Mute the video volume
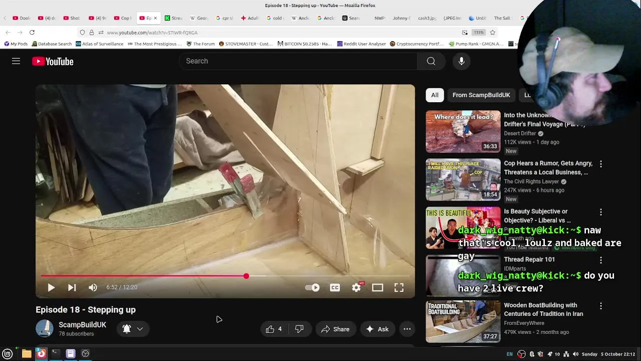Screen dimensions: 641x361 (93, 287)
